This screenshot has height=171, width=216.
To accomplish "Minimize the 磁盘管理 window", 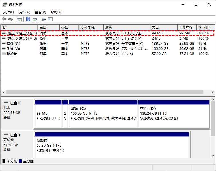I will (183, 4).
